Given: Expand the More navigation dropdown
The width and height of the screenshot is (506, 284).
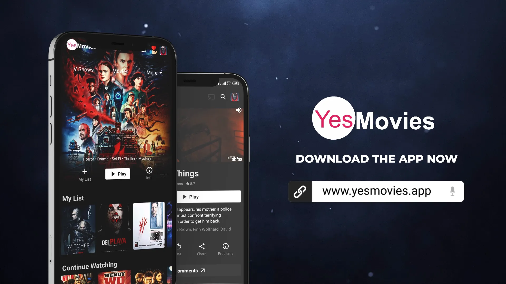Looking at the screenshot, I should click(154, 73).
